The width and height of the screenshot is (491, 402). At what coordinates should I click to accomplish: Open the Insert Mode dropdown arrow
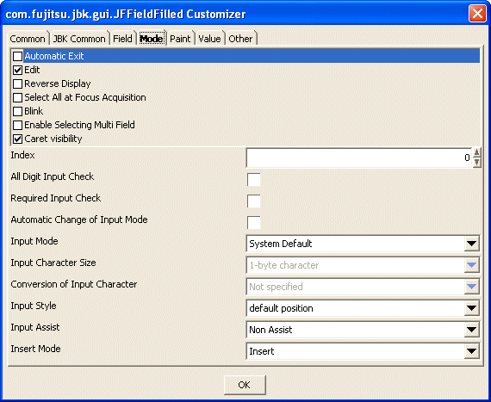click(x=471, y=351)
